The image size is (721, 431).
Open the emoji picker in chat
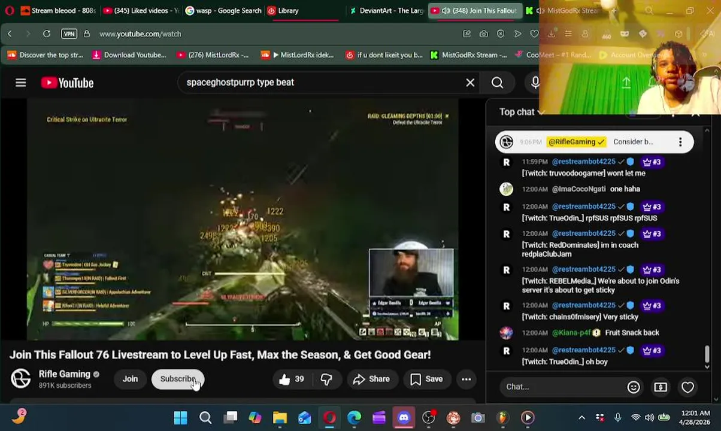pyautogui.click(x=634, y=387)
